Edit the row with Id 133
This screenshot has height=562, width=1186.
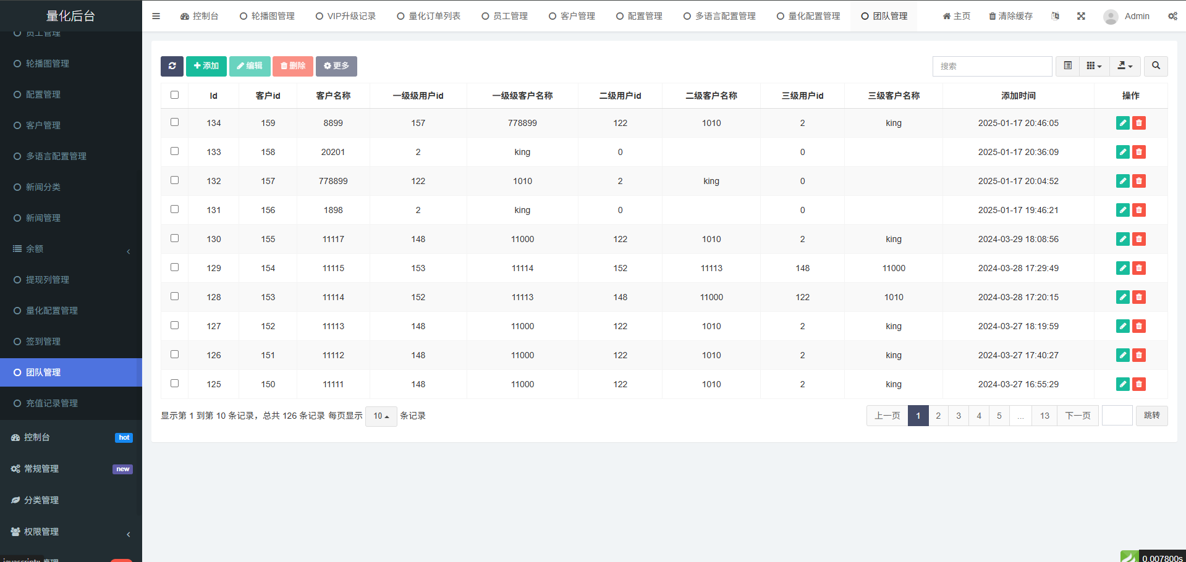(1123, 152)
